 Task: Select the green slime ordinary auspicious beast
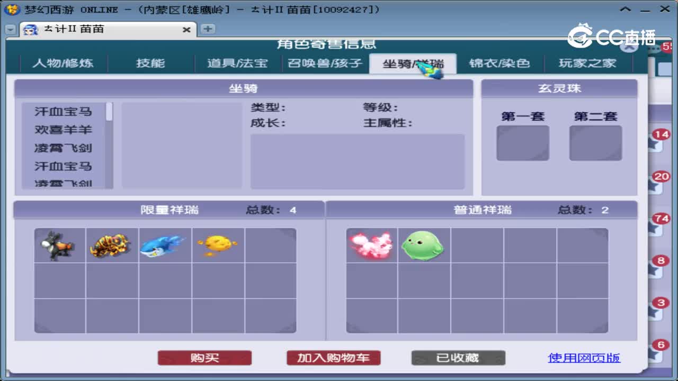423,244
